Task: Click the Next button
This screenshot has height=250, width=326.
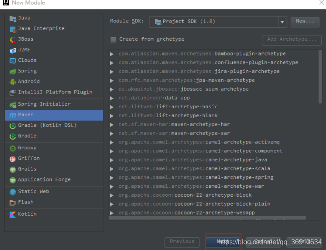Action: coord(223,242)
